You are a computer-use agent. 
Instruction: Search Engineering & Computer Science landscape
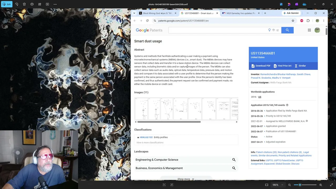tap(234, 160)
